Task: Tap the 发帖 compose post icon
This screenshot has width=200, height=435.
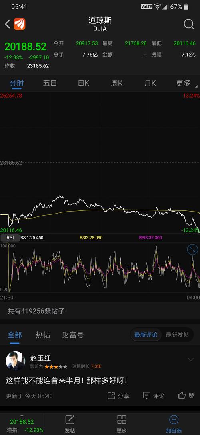Action: tap(70, 419)
